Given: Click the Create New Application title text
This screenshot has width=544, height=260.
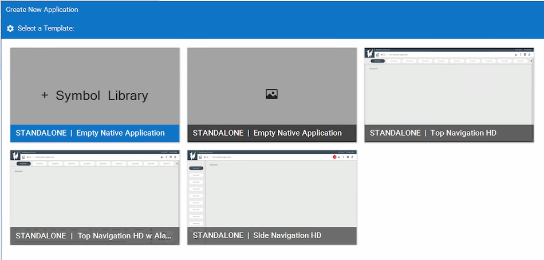Looking at the screenshot, I should (x=42, y=10).
